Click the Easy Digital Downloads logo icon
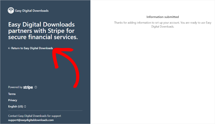 point(11,10)
